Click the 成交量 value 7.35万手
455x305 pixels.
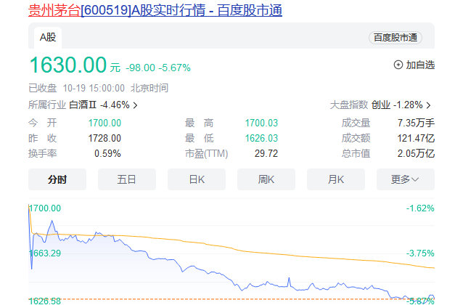(416, 123)
